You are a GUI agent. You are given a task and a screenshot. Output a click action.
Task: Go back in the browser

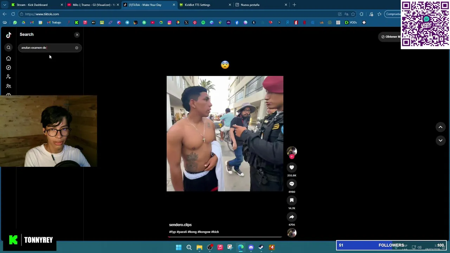tap(5, 14)
